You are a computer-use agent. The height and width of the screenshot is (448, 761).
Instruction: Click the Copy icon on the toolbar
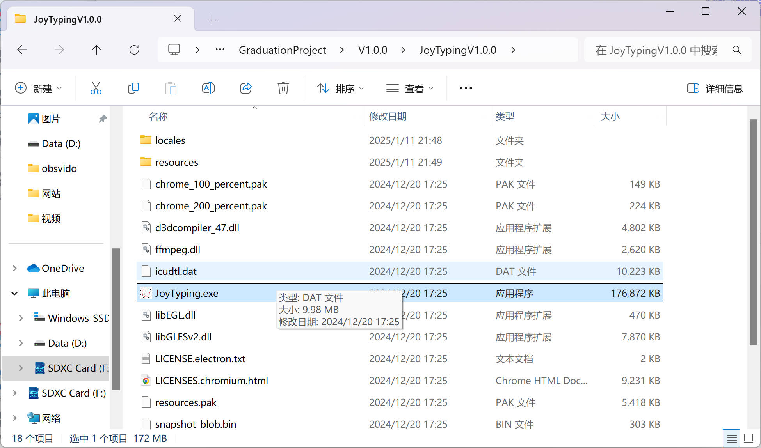pos(133,88)
